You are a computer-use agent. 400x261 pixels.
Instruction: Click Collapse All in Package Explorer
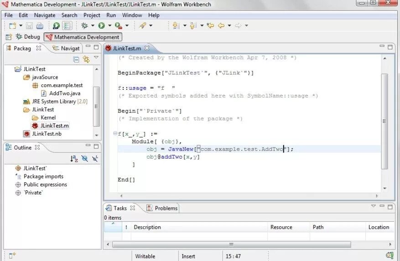click(x=76, y=60)
